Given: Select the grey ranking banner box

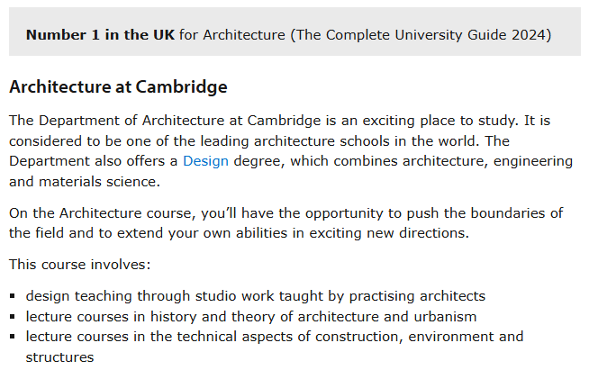Looking at the screenshot, I should pyautogui.click(x=294, y=32).
